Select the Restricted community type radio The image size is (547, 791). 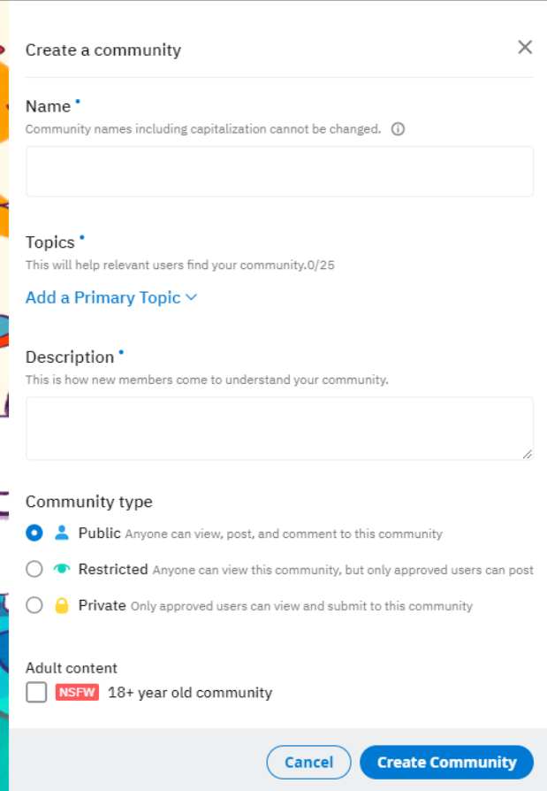pos(34,569)
